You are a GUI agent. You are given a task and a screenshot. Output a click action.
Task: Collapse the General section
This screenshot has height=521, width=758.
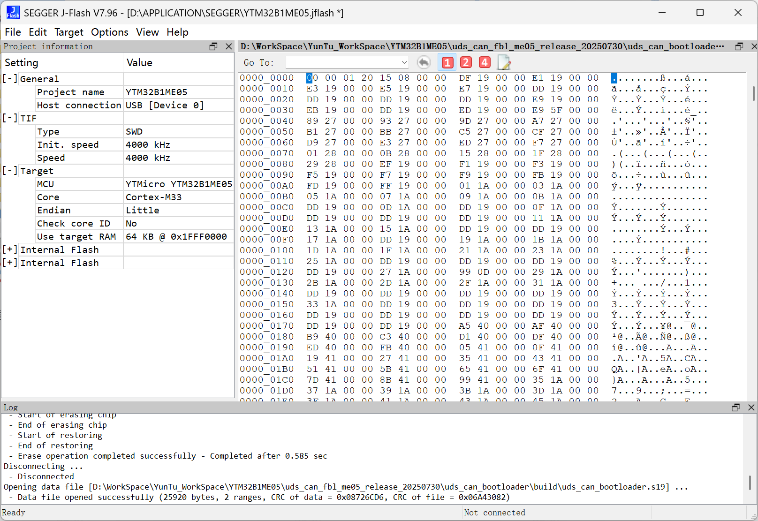pyautogui.click(x=10, y=79)
